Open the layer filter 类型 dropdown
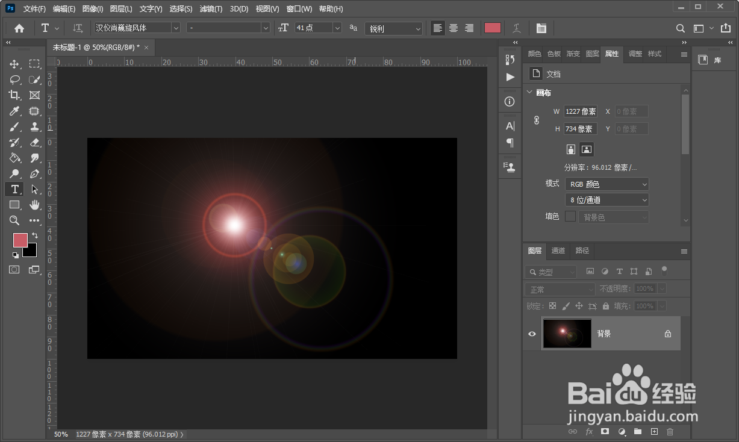This screenshot has height=442, width=739. [550, 272]
